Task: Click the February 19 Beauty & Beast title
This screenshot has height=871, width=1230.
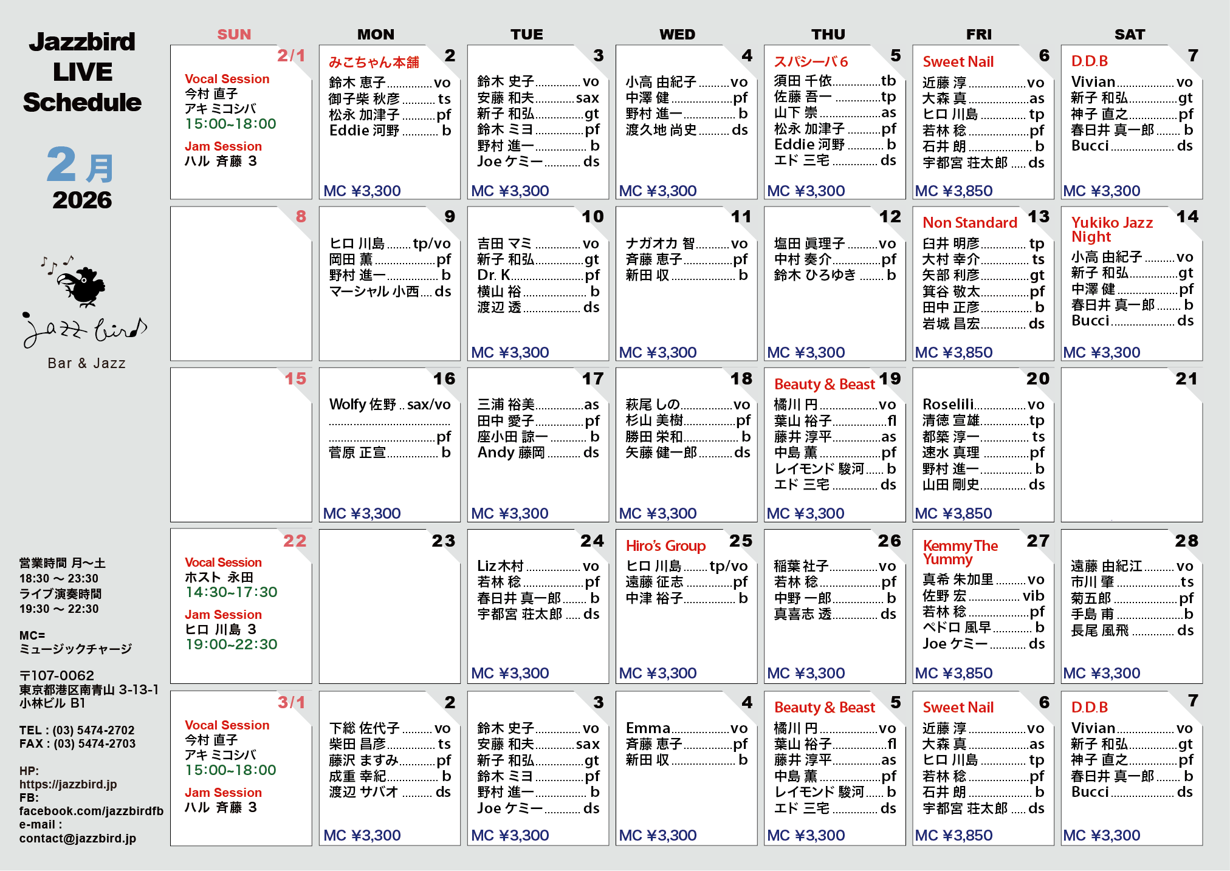Action: point(824,384)
